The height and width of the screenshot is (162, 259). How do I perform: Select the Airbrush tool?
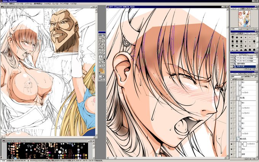tap(100, 45)
